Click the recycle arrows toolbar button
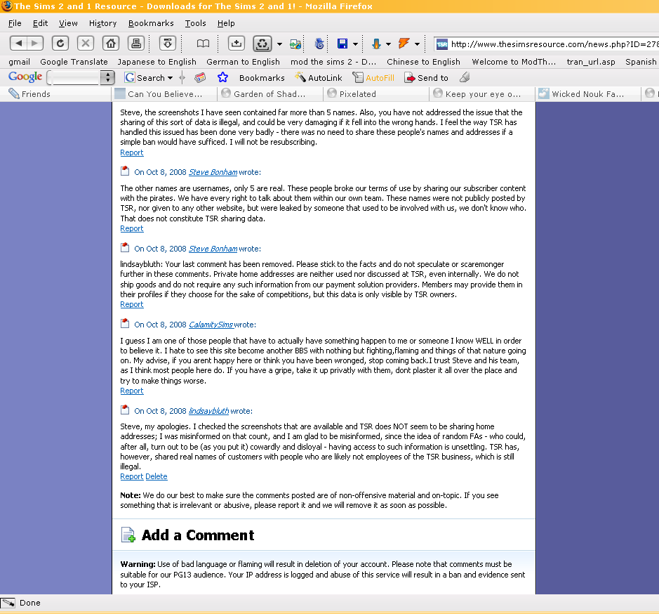 point(262,44)
